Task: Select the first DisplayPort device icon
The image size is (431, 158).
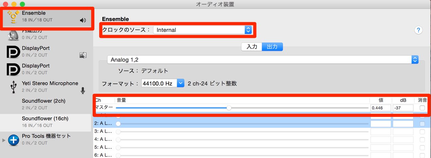Action: tap(14, 51)
